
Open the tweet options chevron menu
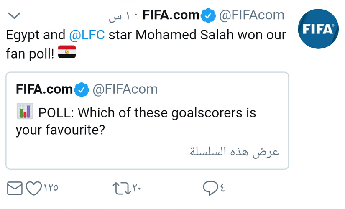(x=15, y=15)
